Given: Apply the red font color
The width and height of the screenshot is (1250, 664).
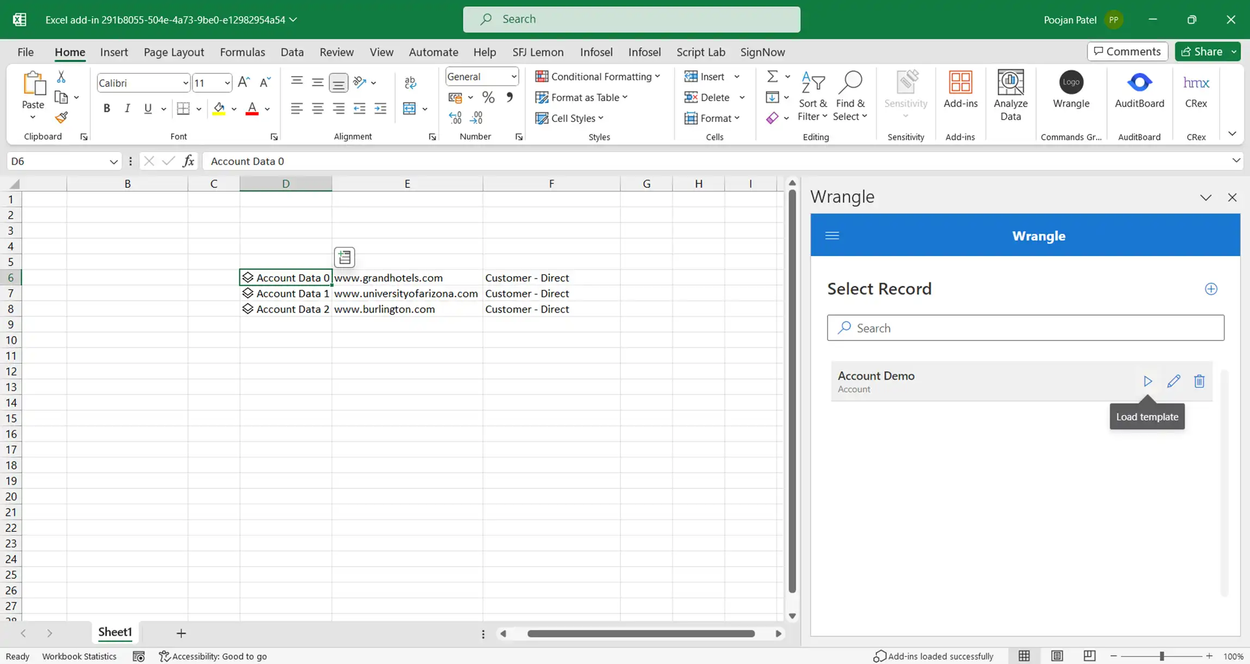Looking at the screenshot, I should coord(252,109).
